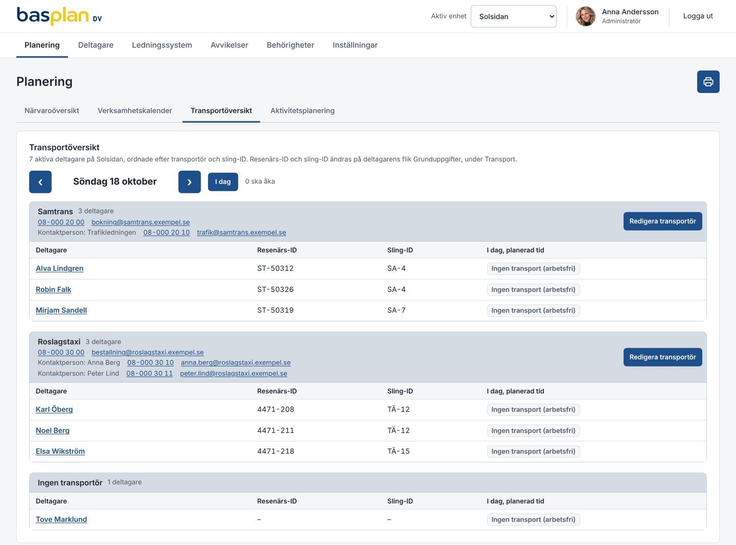The image size is (736, 545).
Task: Open participant Alva Lindgren
Action: tap(59, 268)
